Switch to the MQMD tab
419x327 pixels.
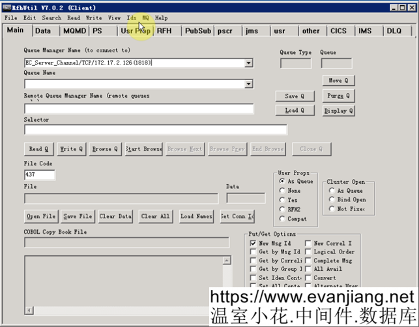click(x=73, y=31)
